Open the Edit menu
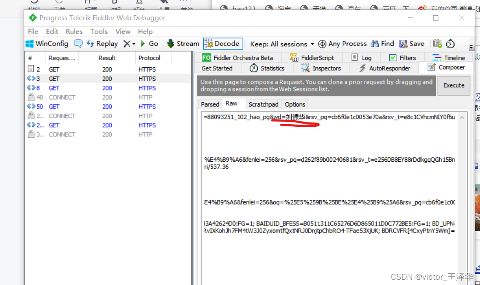Image resolution: width=480 pixels, height=285 pixels. click(52, 31)
